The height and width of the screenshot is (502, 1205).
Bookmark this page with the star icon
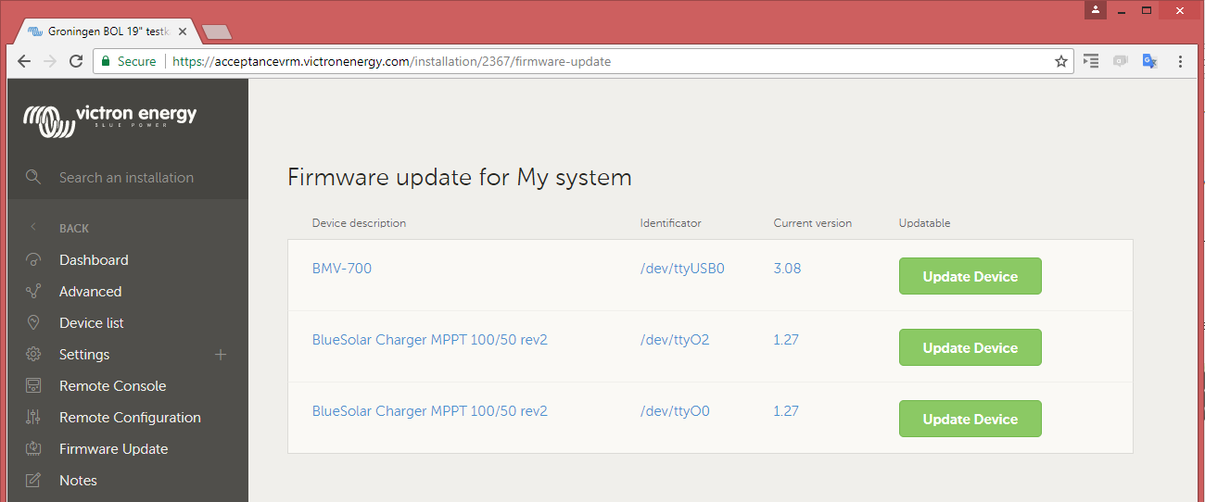click(x=1061, y=61)
